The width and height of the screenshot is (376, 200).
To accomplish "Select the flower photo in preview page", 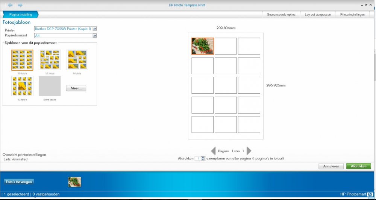I will pos(203,46).
